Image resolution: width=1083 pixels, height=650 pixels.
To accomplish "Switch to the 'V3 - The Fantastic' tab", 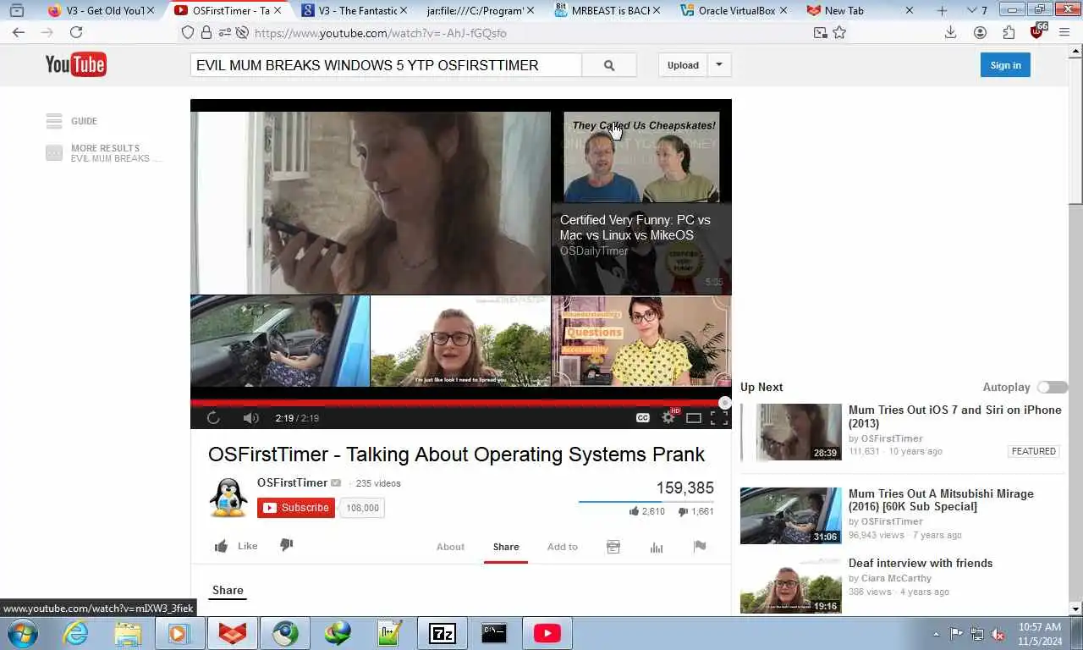I will pos(355,10).
